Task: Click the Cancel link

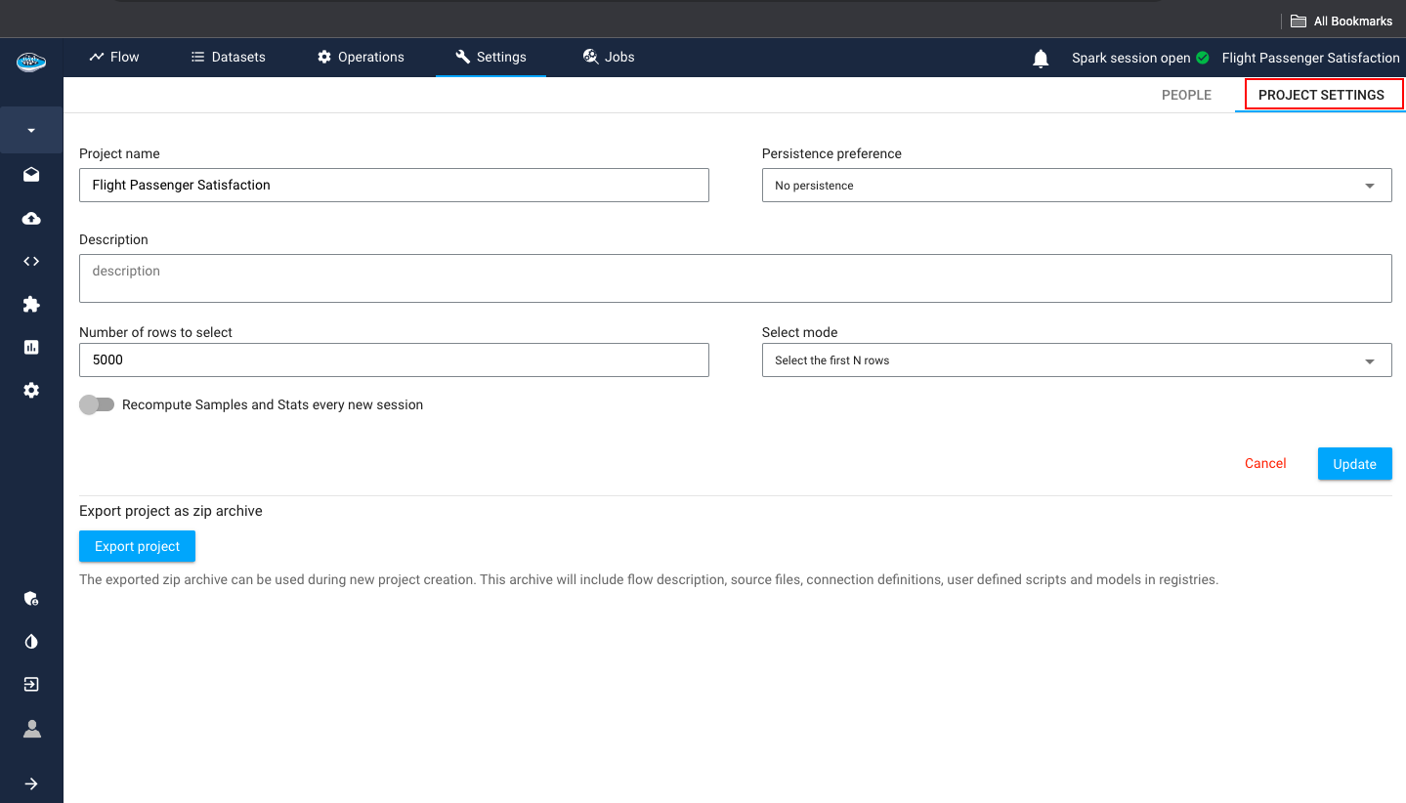Action: click(x=1265, y=464)
